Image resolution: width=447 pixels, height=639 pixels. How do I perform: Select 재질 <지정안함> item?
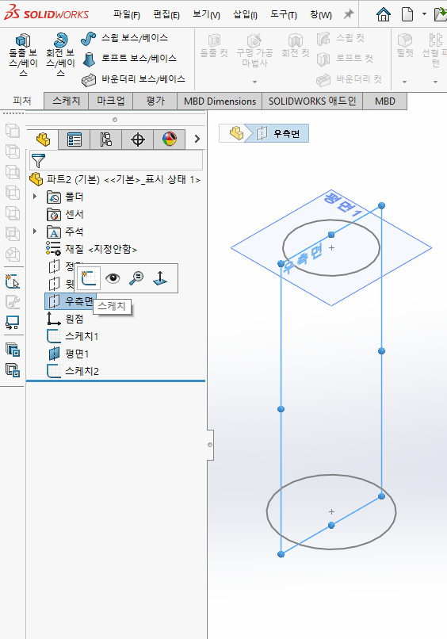[x=91, y=249]
